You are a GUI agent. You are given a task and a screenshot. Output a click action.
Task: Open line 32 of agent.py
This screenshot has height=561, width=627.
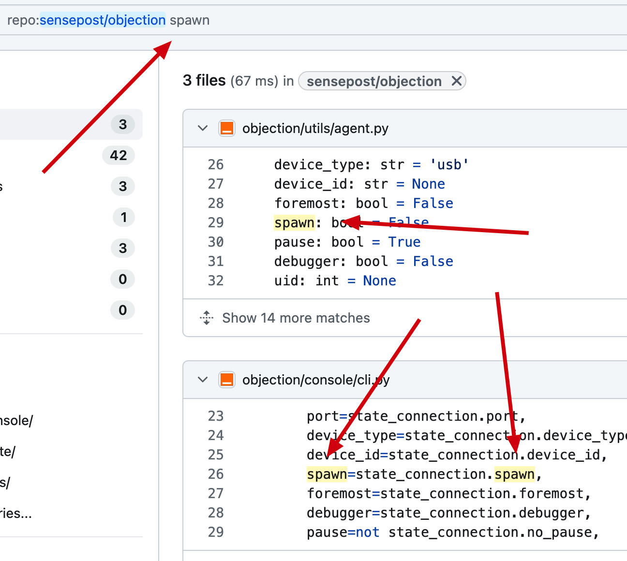point(216,280)
